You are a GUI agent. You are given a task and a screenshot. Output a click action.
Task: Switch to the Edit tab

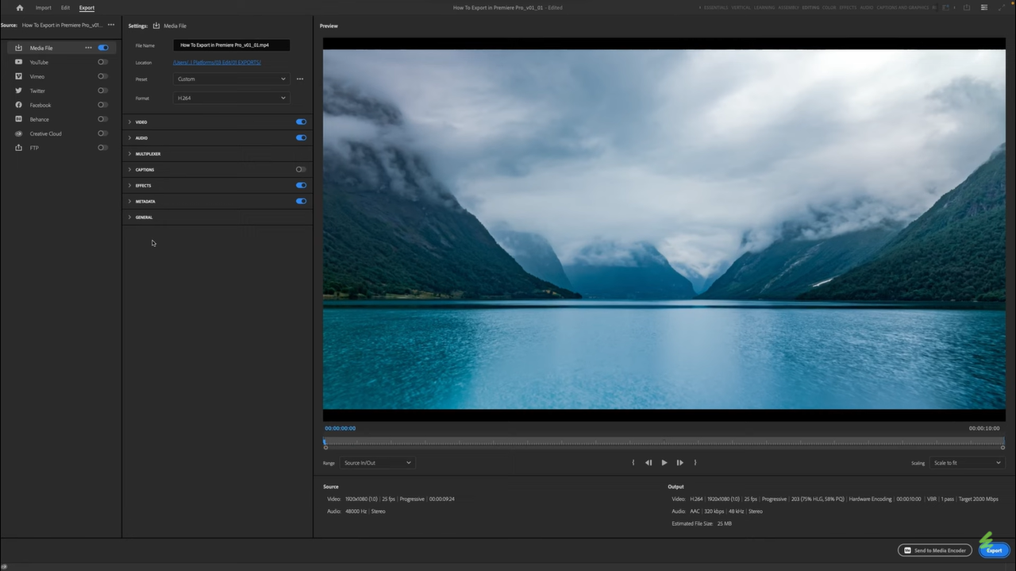(65, 8)
